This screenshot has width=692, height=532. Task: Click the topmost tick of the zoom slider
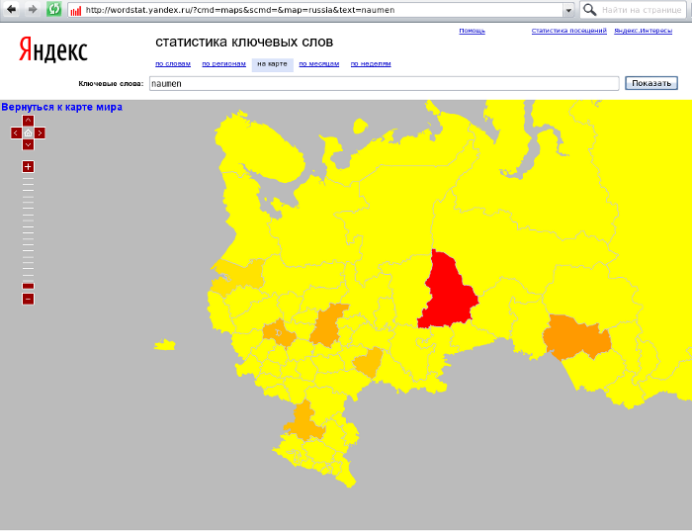(28, 178)
